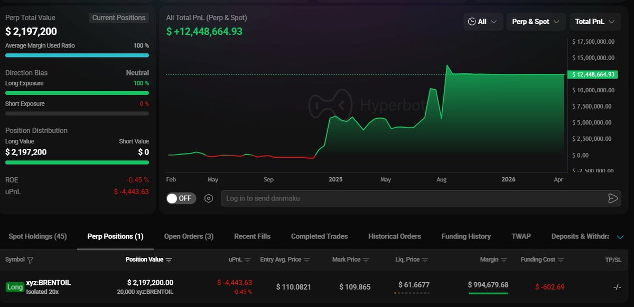
Task: Click the danmaku message input field
Action: coord(412,198)
